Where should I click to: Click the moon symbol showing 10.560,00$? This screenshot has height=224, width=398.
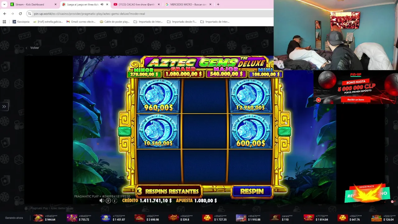point(159,131)
